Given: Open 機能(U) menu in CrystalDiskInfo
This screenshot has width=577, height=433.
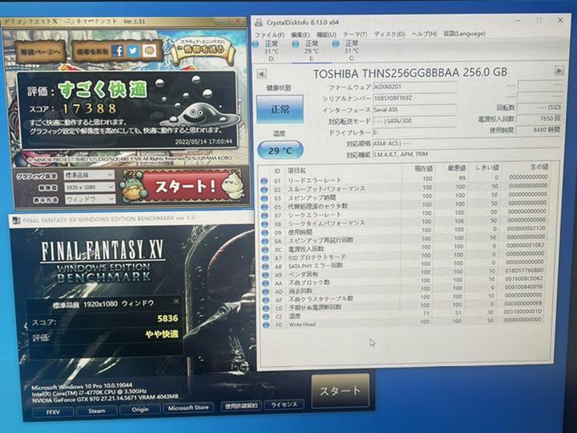Looking at the screenshot, I should 326,34.
